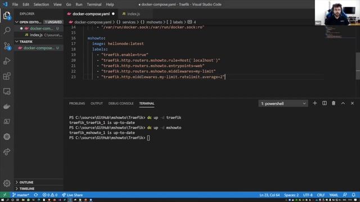Open the Docker view icon
Image resolution: width=360 pixels, height=202 pixels.
point(7,106)
